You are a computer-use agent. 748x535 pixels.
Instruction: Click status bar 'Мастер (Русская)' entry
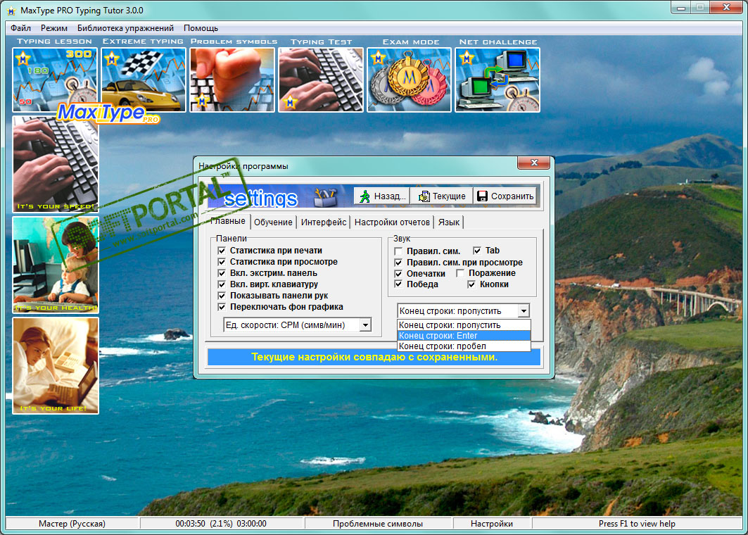pos(72,524)
